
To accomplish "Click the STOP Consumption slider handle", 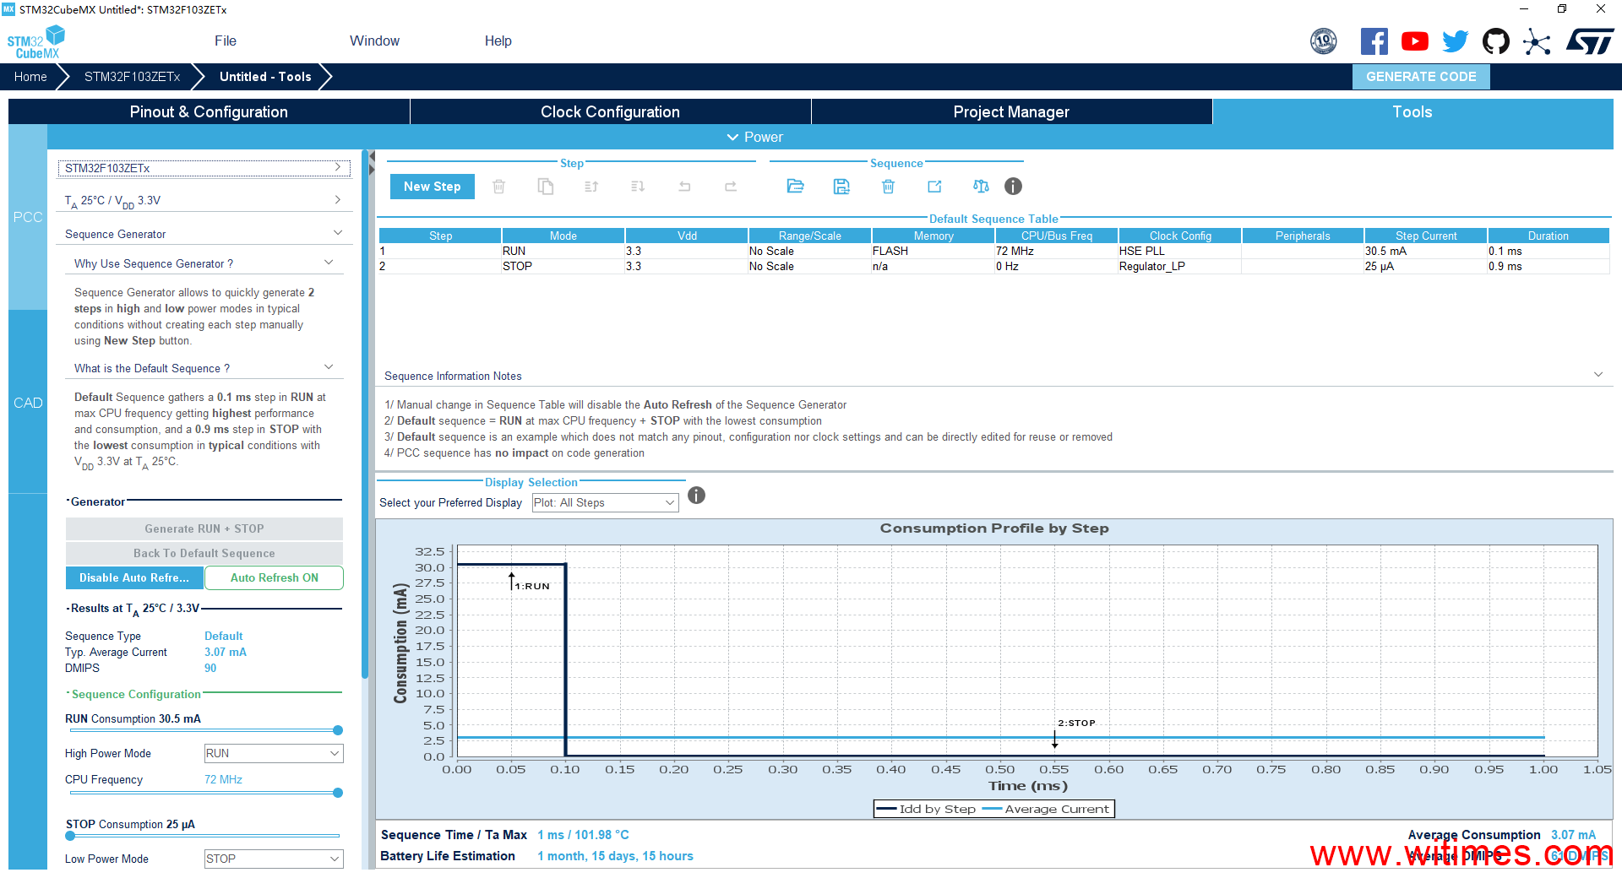I will coord(71,836).
